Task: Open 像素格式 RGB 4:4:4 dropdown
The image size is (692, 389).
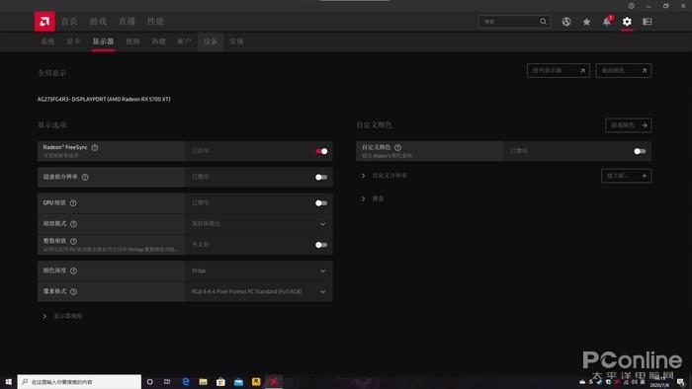Action: pos(259,291)
